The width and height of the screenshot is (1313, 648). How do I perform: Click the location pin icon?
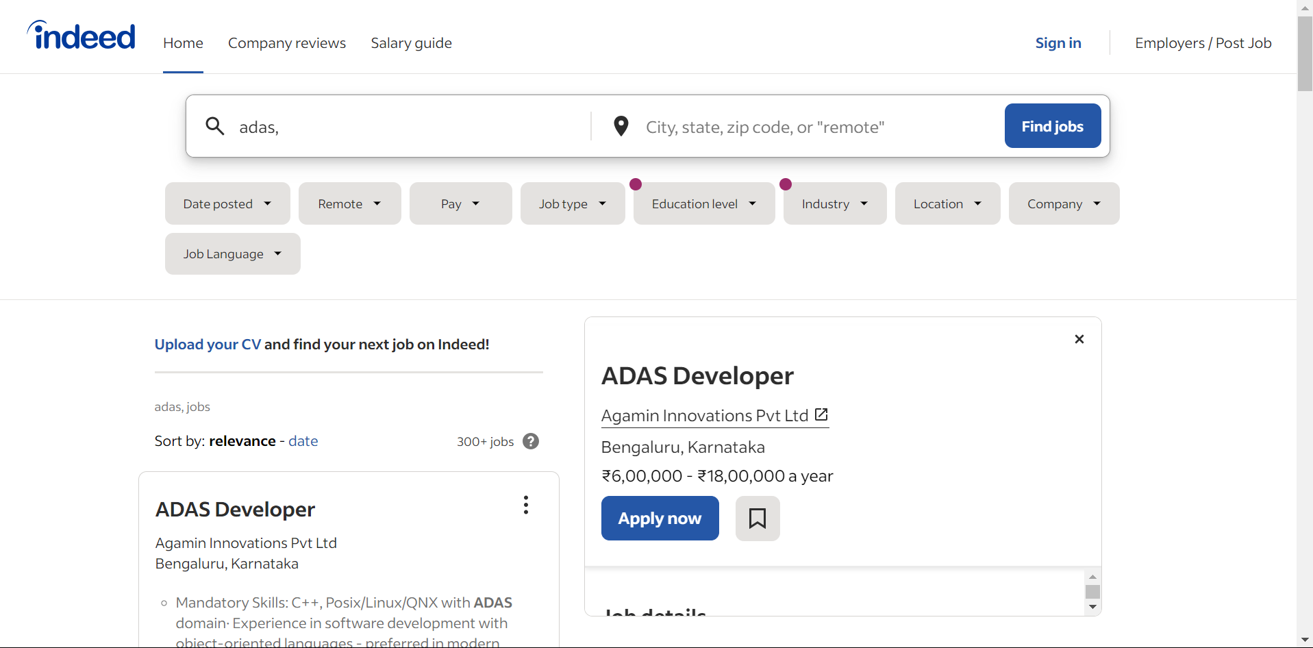tap(621, 127)
